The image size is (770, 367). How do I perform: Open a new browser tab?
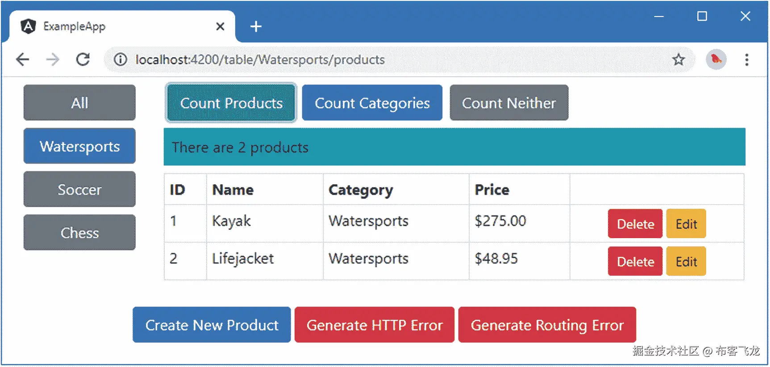(256, 27)
